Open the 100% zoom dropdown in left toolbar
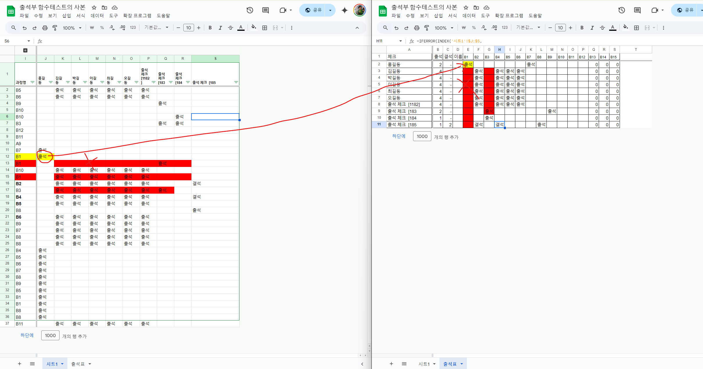Image resolution: width=703 pixels, height=369 pixels. (x=72, y=28)
